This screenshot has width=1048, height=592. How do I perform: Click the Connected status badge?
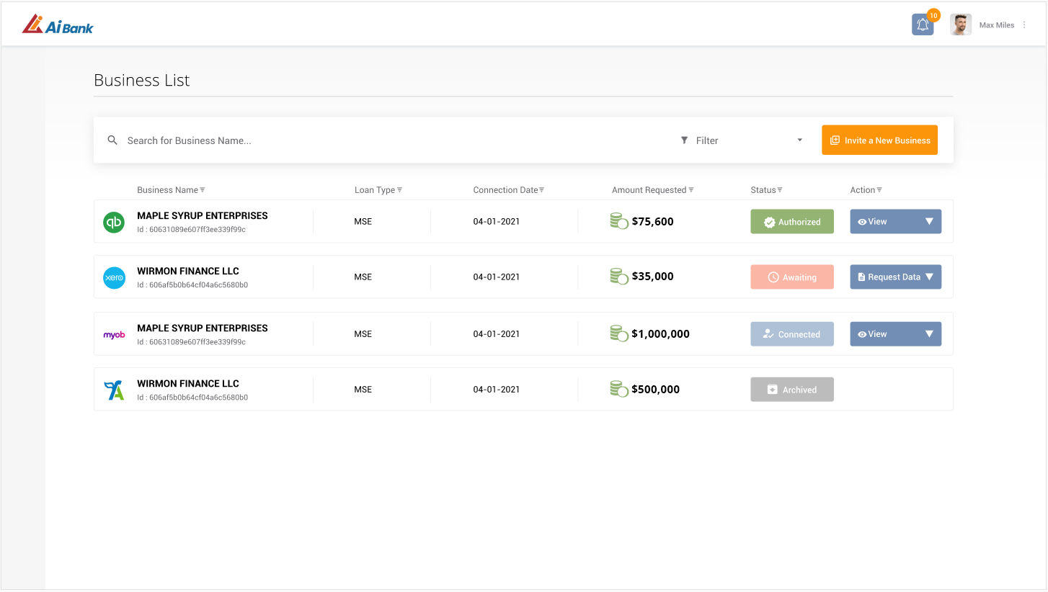coord(792,334)
